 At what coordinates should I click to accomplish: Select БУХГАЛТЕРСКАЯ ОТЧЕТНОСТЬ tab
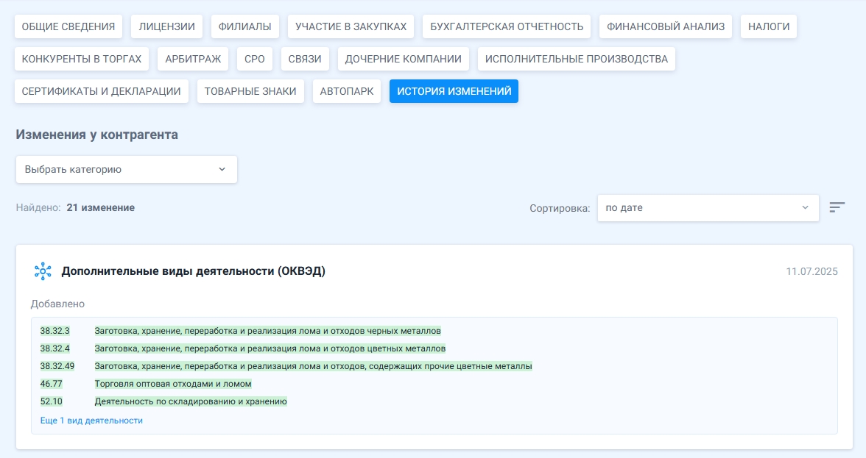pos(507,26)
